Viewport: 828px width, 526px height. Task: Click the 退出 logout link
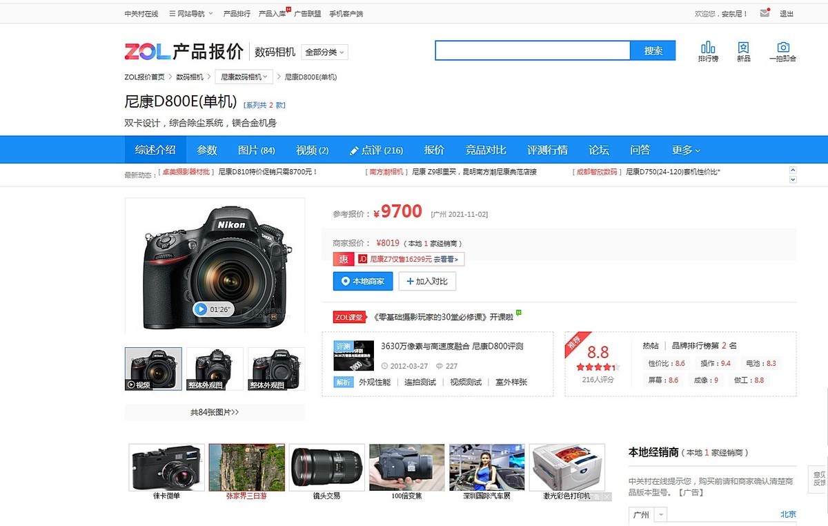pyautogui.click(x=787, y=13)
